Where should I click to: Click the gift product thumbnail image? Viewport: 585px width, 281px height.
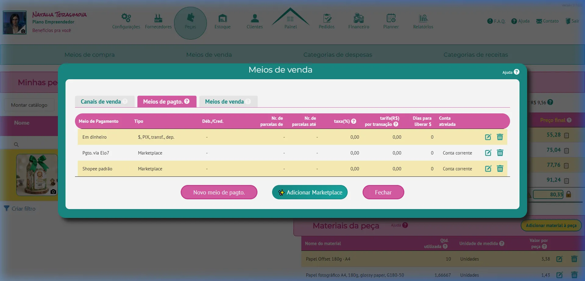coord(37,175)
